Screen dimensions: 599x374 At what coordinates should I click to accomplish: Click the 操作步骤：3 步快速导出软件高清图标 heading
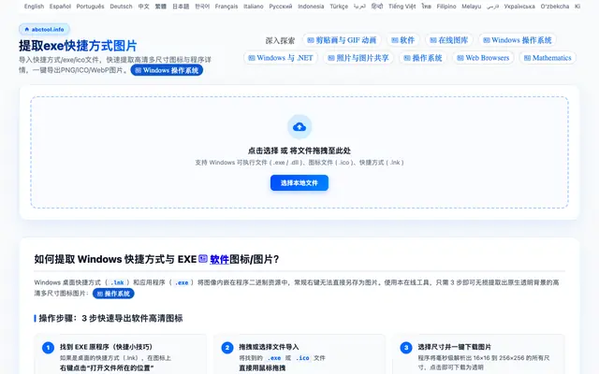110,318
